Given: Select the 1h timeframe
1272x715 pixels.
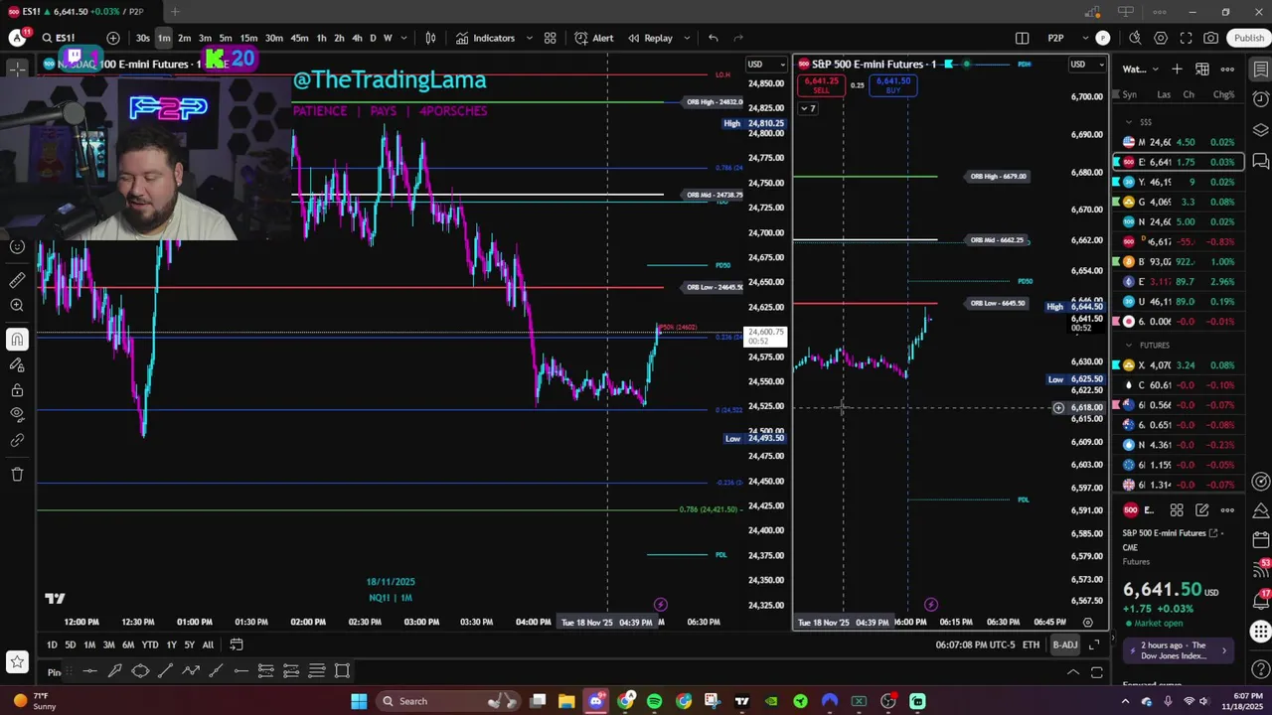Looking at the screenshot, I should click(321, 38).
